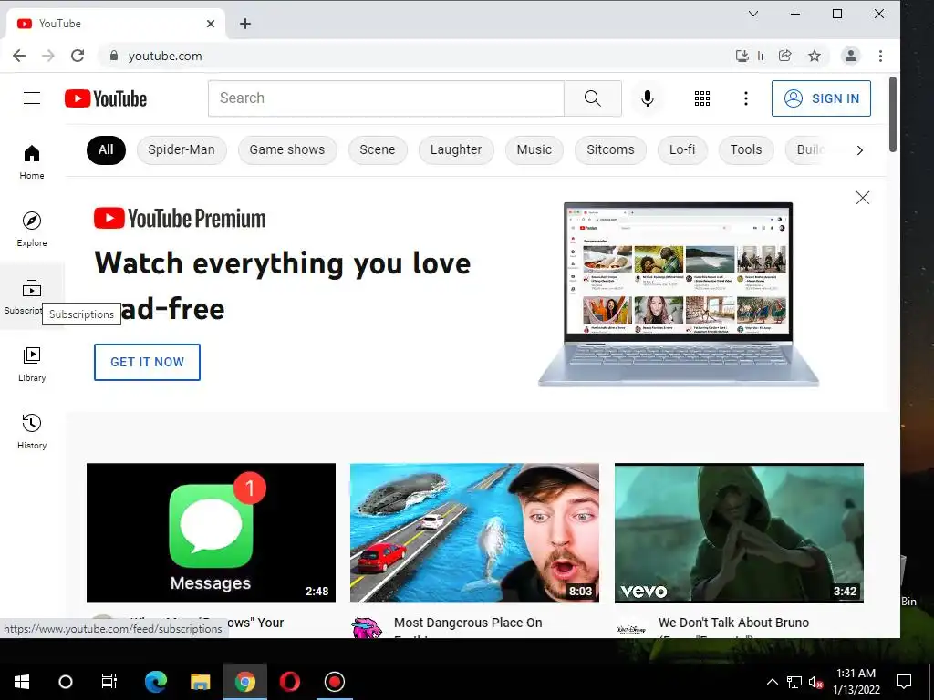
Task: Open the Messages video thumbnail
Action: coord(211,532)
